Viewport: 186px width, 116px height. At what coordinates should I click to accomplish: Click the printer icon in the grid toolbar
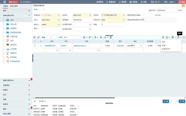click(x=167, y=37)
